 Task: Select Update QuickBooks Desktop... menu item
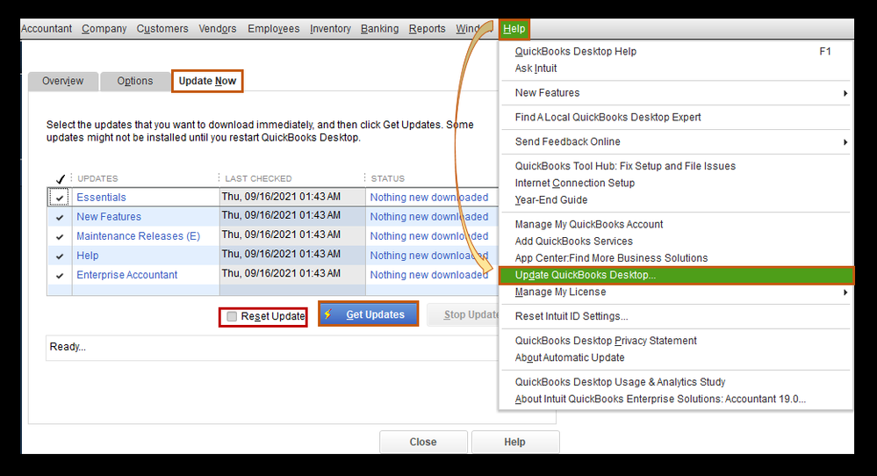676,275
